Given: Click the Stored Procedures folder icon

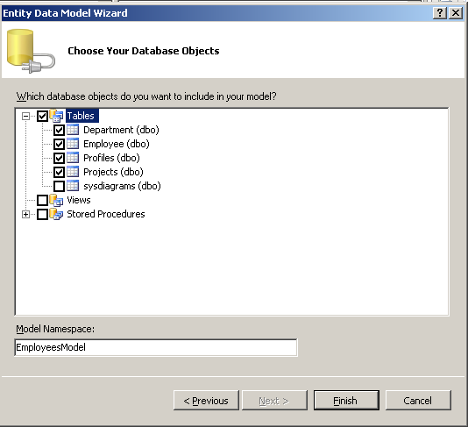Looking at the screenshot, I should [56, 215].
